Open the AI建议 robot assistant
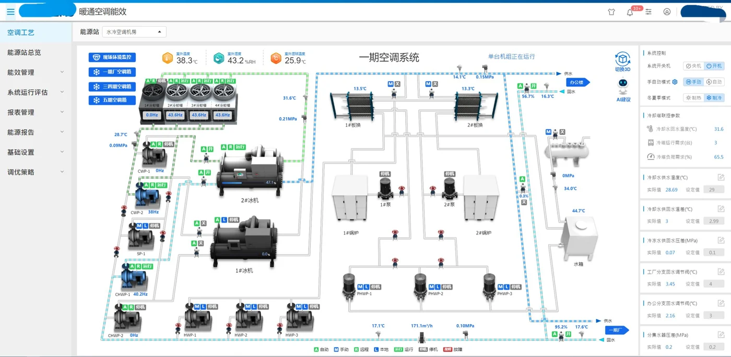731x357 pixels. tap(623, 90)
